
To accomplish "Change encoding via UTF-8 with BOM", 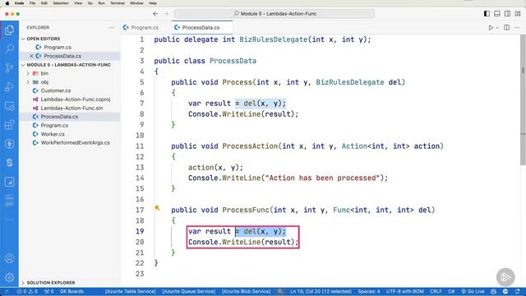I will pyautogui.click(x=405, y=292).
